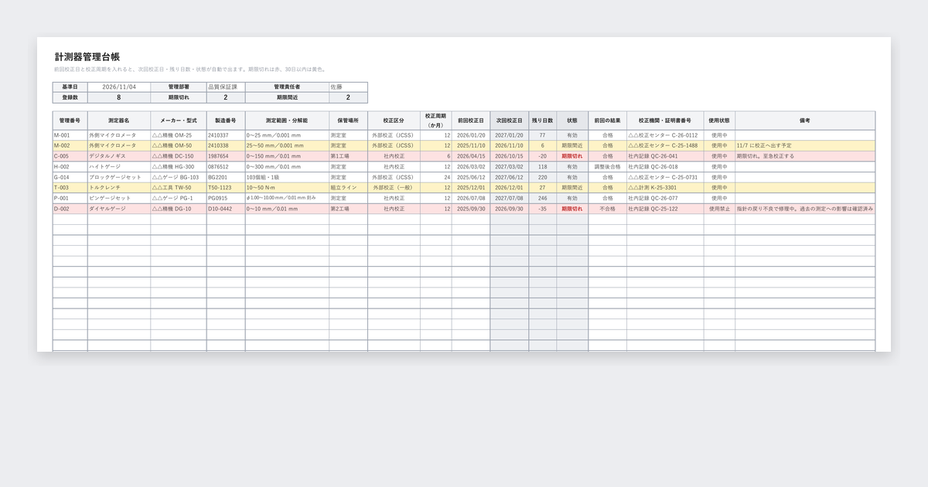Click remark 11/7 に校正へ出す予定
The width and height of the screenshot is (928, 487).
(x=805, y=145)
